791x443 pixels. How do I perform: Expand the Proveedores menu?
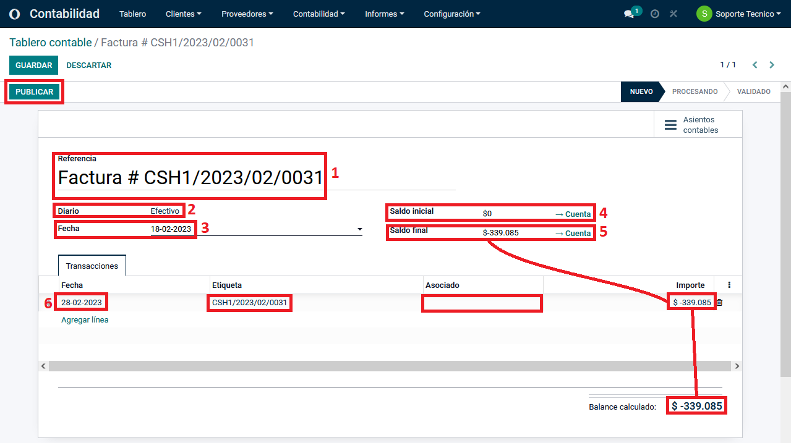[247, 14]
